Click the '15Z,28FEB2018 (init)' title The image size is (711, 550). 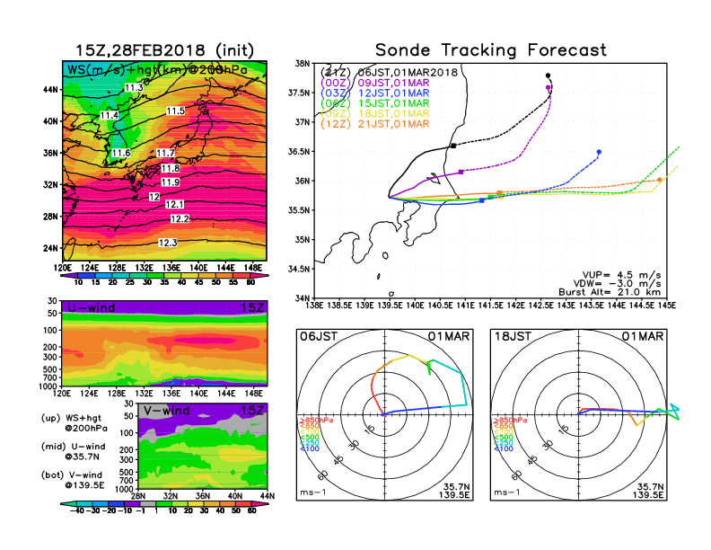pos(164,50)
